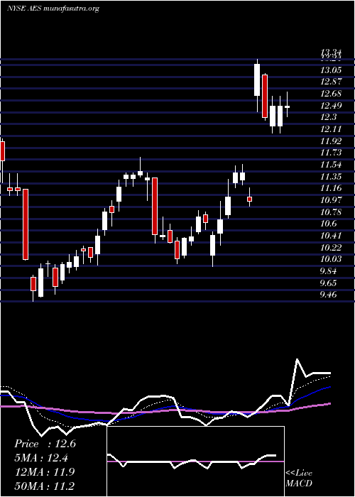Click the 5MA : 12.4 readout
Viewport: 355px width, 497px height.
point(41,458)
